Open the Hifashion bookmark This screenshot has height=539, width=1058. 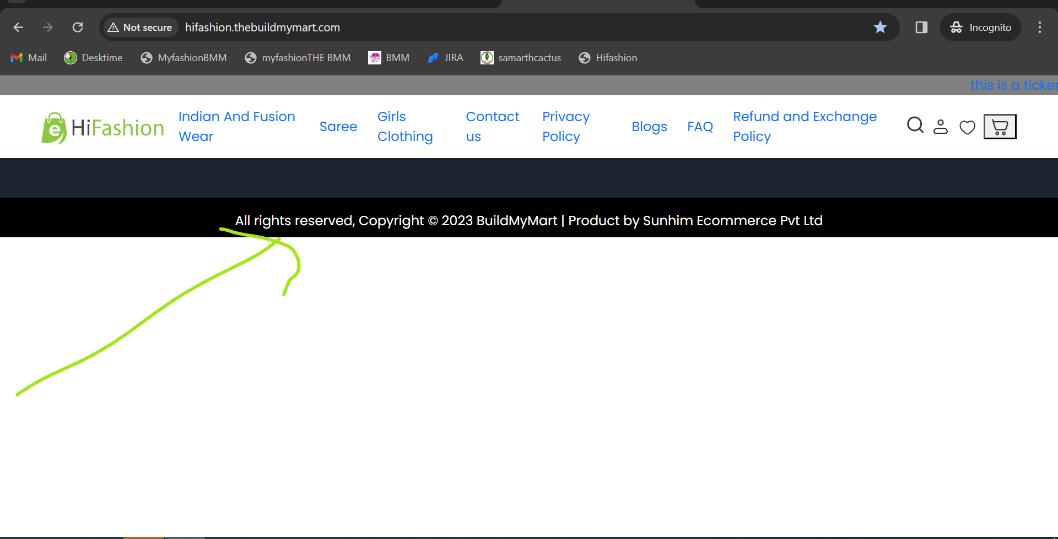pos(608,58)
